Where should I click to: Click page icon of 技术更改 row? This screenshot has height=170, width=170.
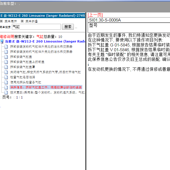[6, 92]
